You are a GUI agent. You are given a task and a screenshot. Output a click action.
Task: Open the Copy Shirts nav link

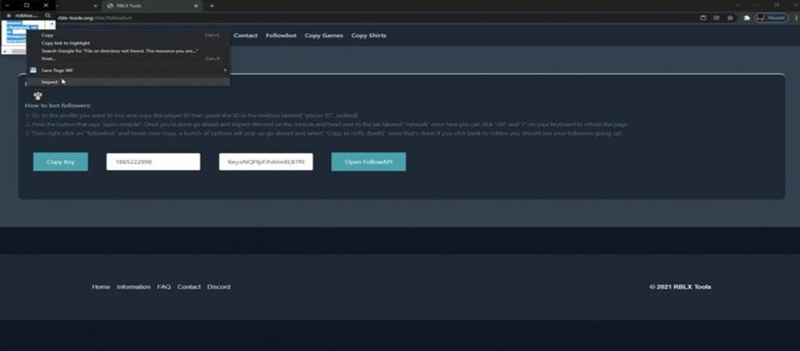(x=368, y=35)
